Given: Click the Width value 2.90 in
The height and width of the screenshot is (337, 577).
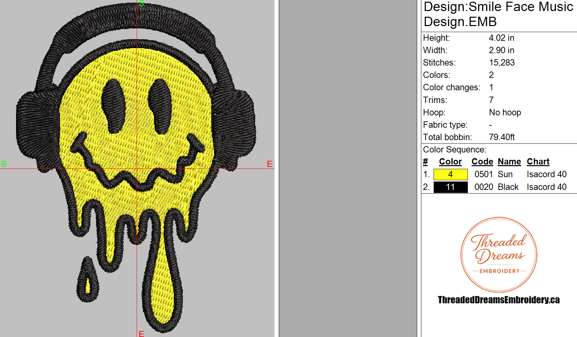Looking at the screenshot, I should point(501,50).
